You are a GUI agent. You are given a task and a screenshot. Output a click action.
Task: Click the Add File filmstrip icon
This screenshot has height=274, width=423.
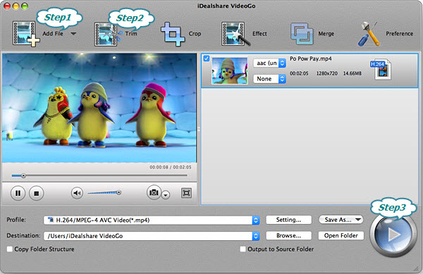[26, 34]
